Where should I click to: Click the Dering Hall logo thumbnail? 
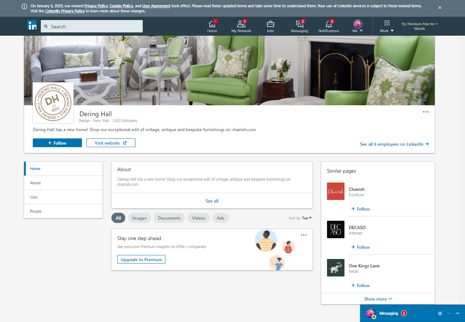[53, 103]
